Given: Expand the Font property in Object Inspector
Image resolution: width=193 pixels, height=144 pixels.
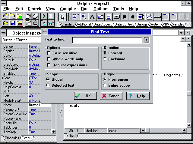Looking at the screenshot, I should coord(3,78).
